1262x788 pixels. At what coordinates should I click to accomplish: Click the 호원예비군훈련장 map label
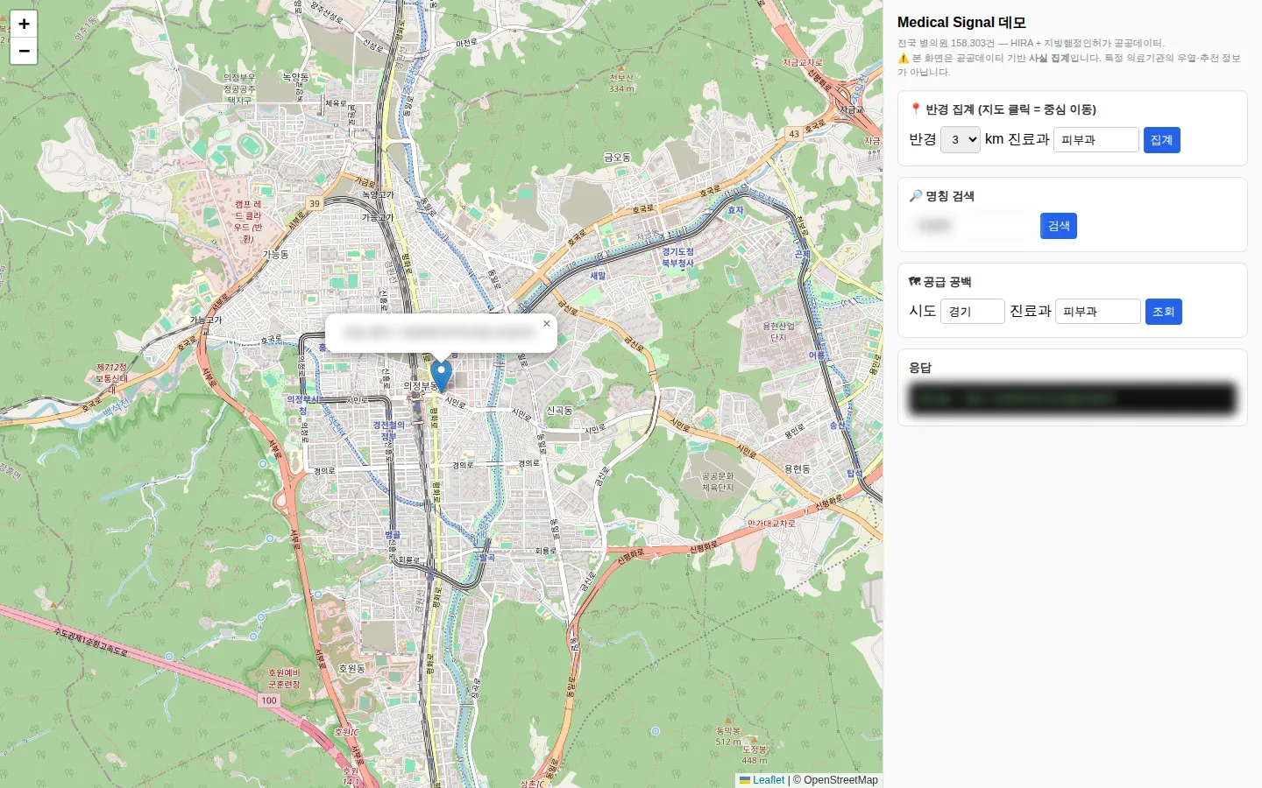pos(284,679)
